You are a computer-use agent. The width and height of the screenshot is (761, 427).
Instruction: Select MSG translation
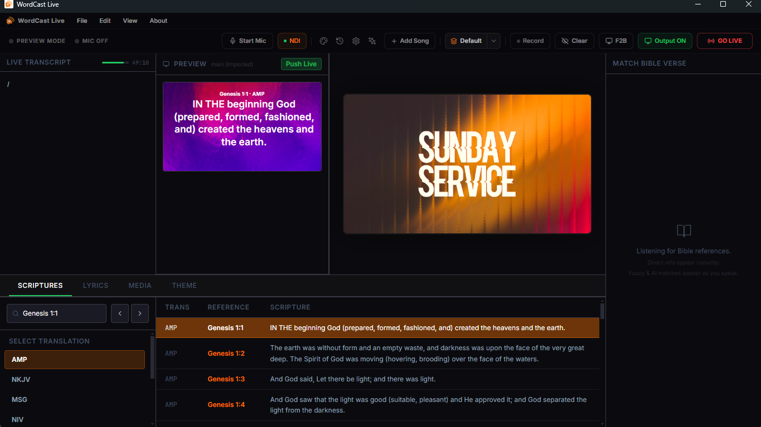point(75,400)
